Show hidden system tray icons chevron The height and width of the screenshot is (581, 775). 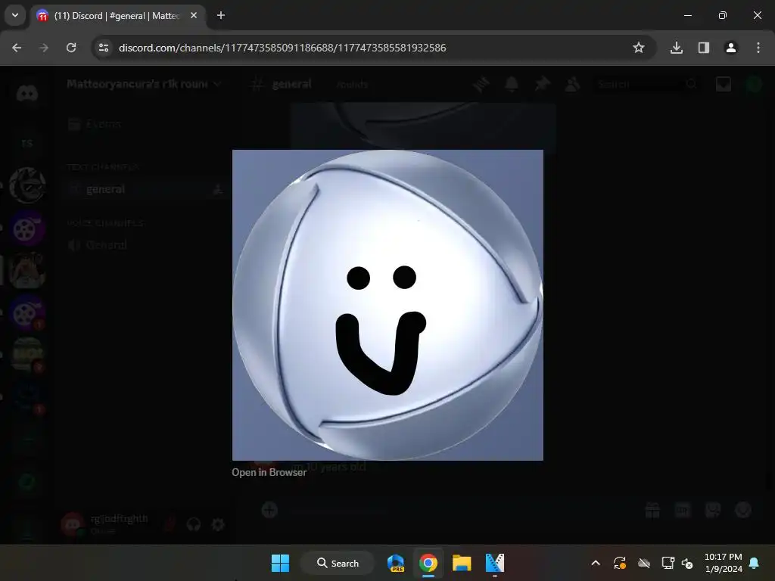[x=596, y=563]
